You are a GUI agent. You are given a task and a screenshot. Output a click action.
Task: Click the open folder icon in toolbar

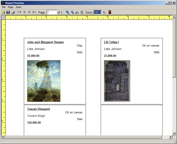[x=3, y=12]
